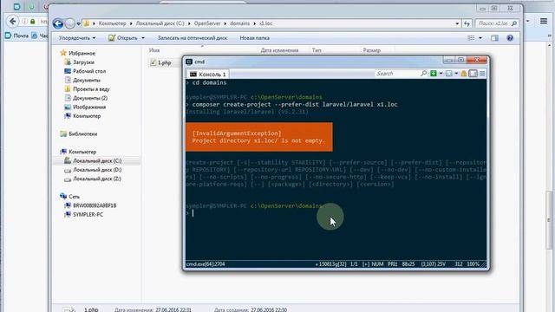Viewport: 555px width, 312px height.
Task: Click the NUM indicator in ConEmu status bar
Action: click(378, 263)
